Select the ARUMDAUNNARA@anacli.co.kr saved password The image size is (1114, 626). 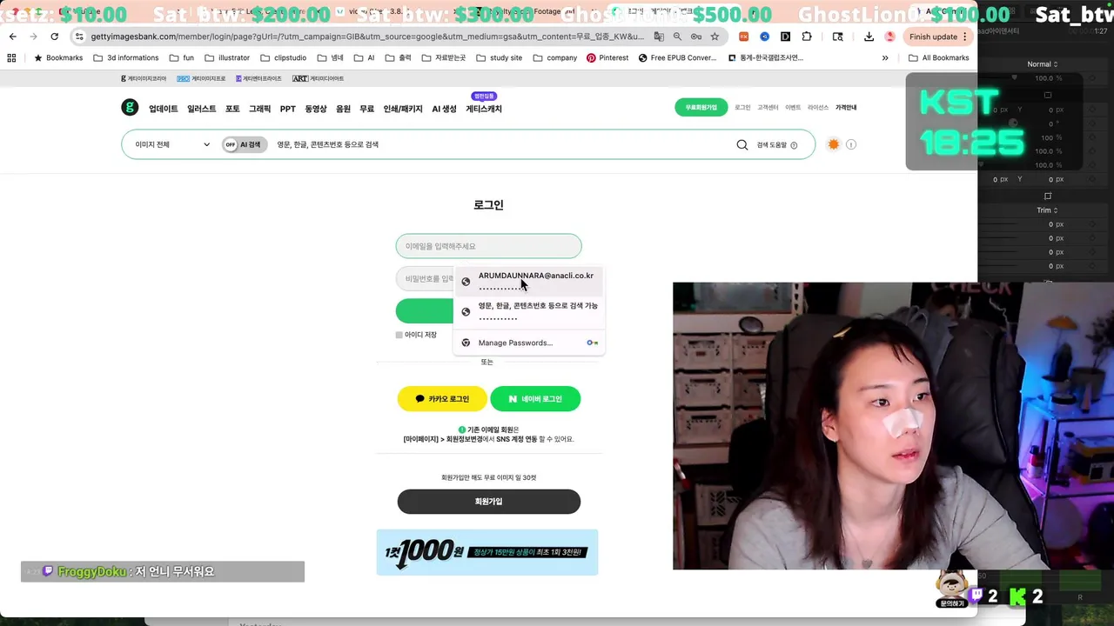pyautogui.click(x=529, y=281)
